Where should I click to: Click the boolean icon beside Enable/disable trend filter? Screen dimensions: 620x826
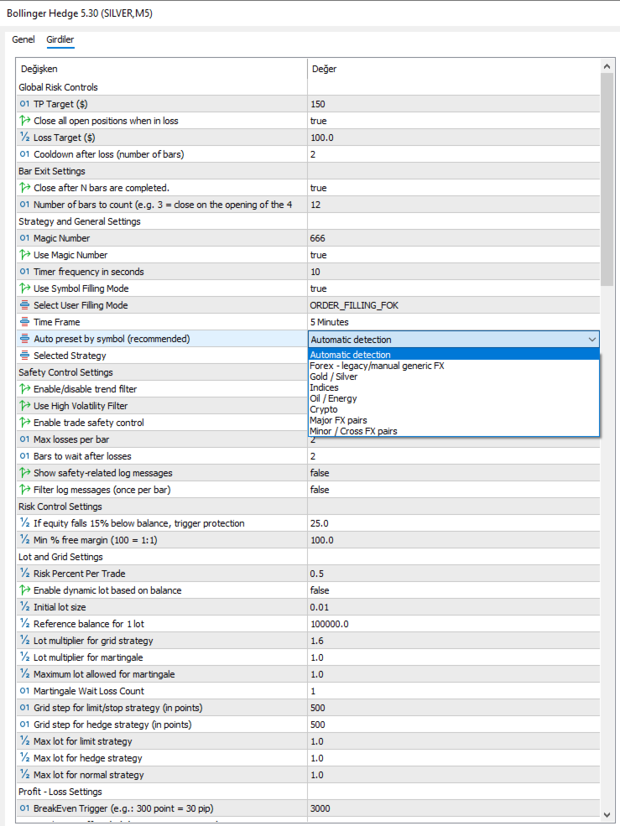coord(24,389)
